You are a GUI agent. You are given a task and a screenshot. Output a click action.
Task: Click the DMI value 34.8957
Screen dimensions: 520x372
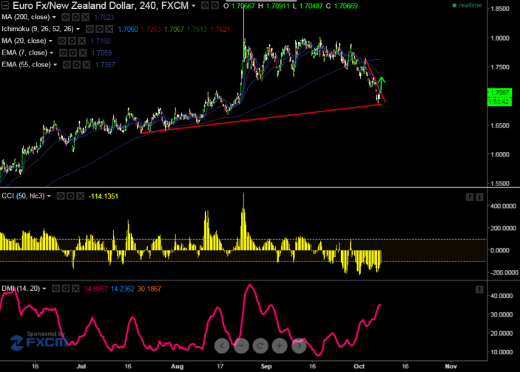[96, 289]
